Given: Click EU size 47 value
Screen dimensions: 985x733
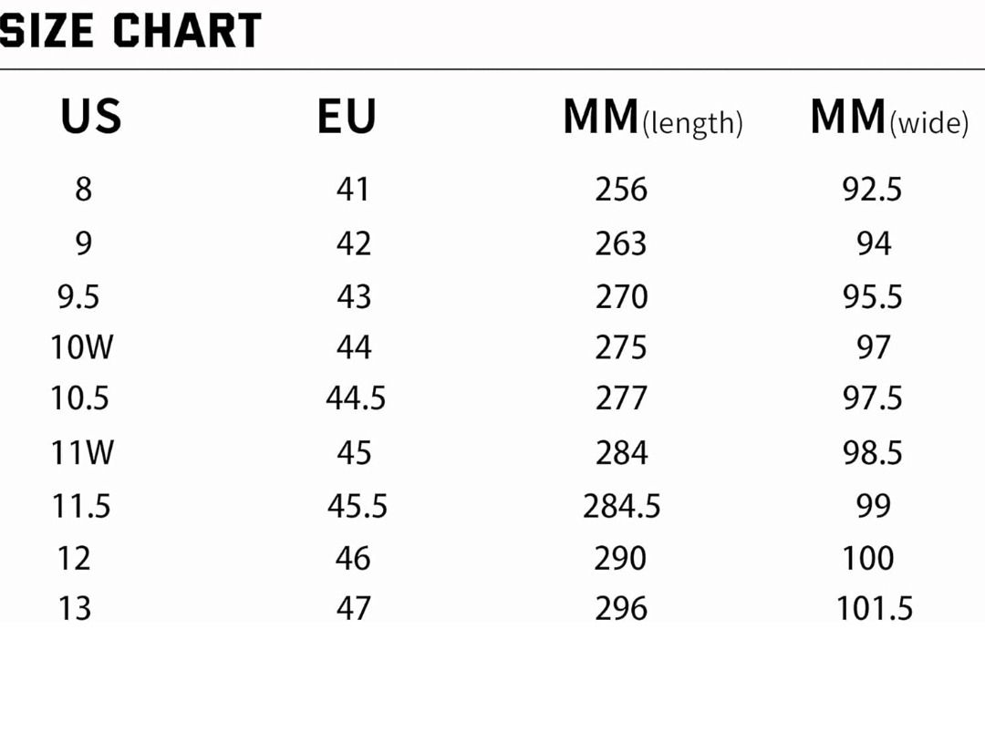Looking at the screenshot, I should [353, 608].
